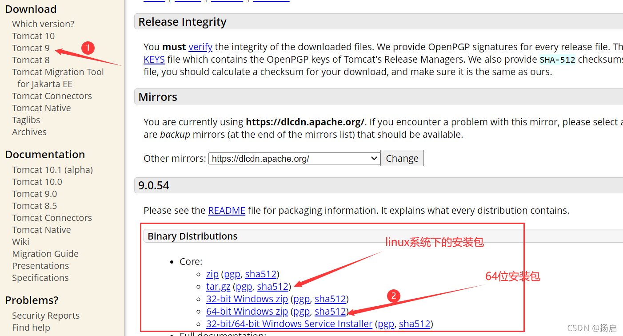Open Tomcat Native under Download
The width and height of the screenshot is (623, 336).
point(41,108)
